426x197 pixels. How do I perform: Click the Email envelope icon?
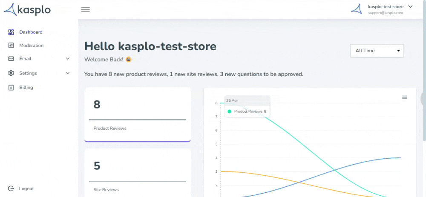11,59
